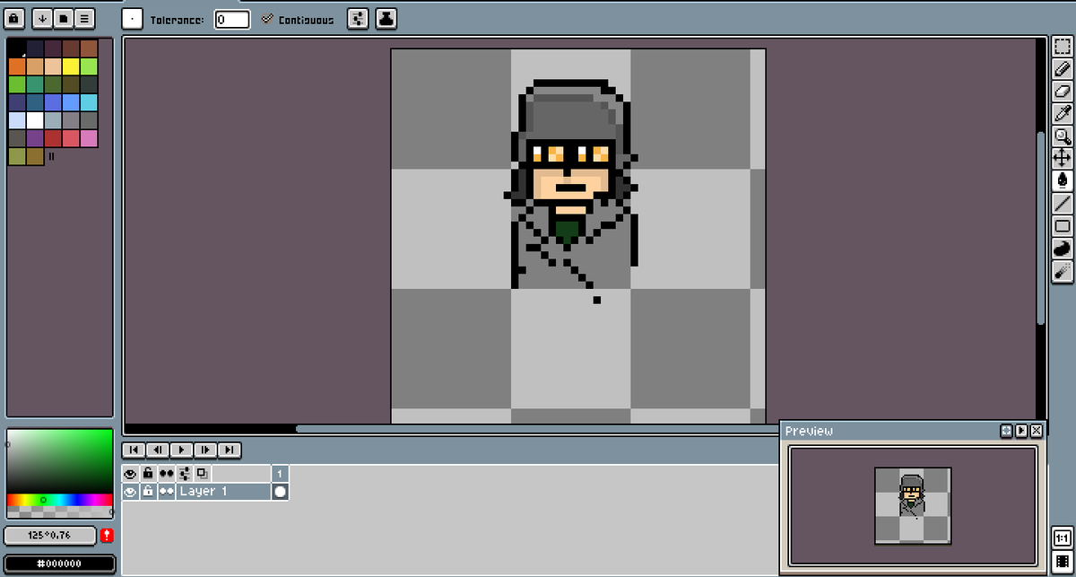Click the 1:1 preview button
The width and height of the screenshot is (1076, 577).
[1063, 538]
